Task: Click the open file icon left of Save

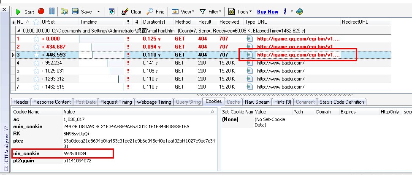Action: click(64, 12)
